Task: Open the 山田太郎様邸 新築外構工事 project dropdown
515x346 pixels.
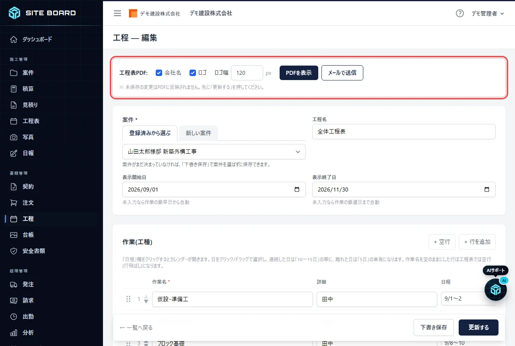Action: (214, 152)
